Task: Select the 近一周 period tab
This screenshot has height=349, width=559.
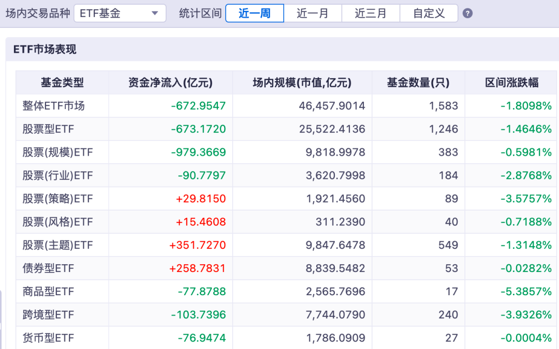Action: [255, 13]
